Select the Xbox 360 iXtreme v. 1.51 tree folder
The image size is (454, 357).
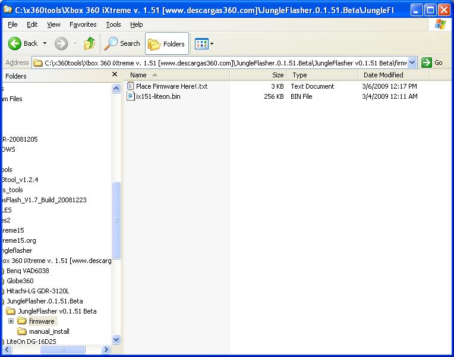pos(56,261)
